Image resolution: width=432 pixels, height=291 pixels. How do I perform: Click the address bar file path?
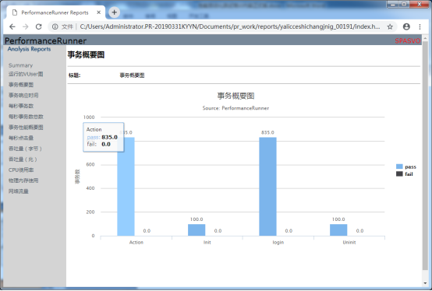[x=230, y=26]
